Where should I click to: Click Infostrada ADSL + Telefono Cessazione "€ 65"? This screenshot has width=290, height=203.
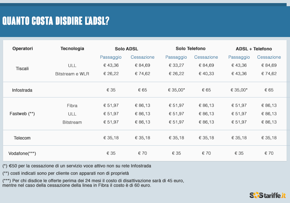[x=269, y=90]
